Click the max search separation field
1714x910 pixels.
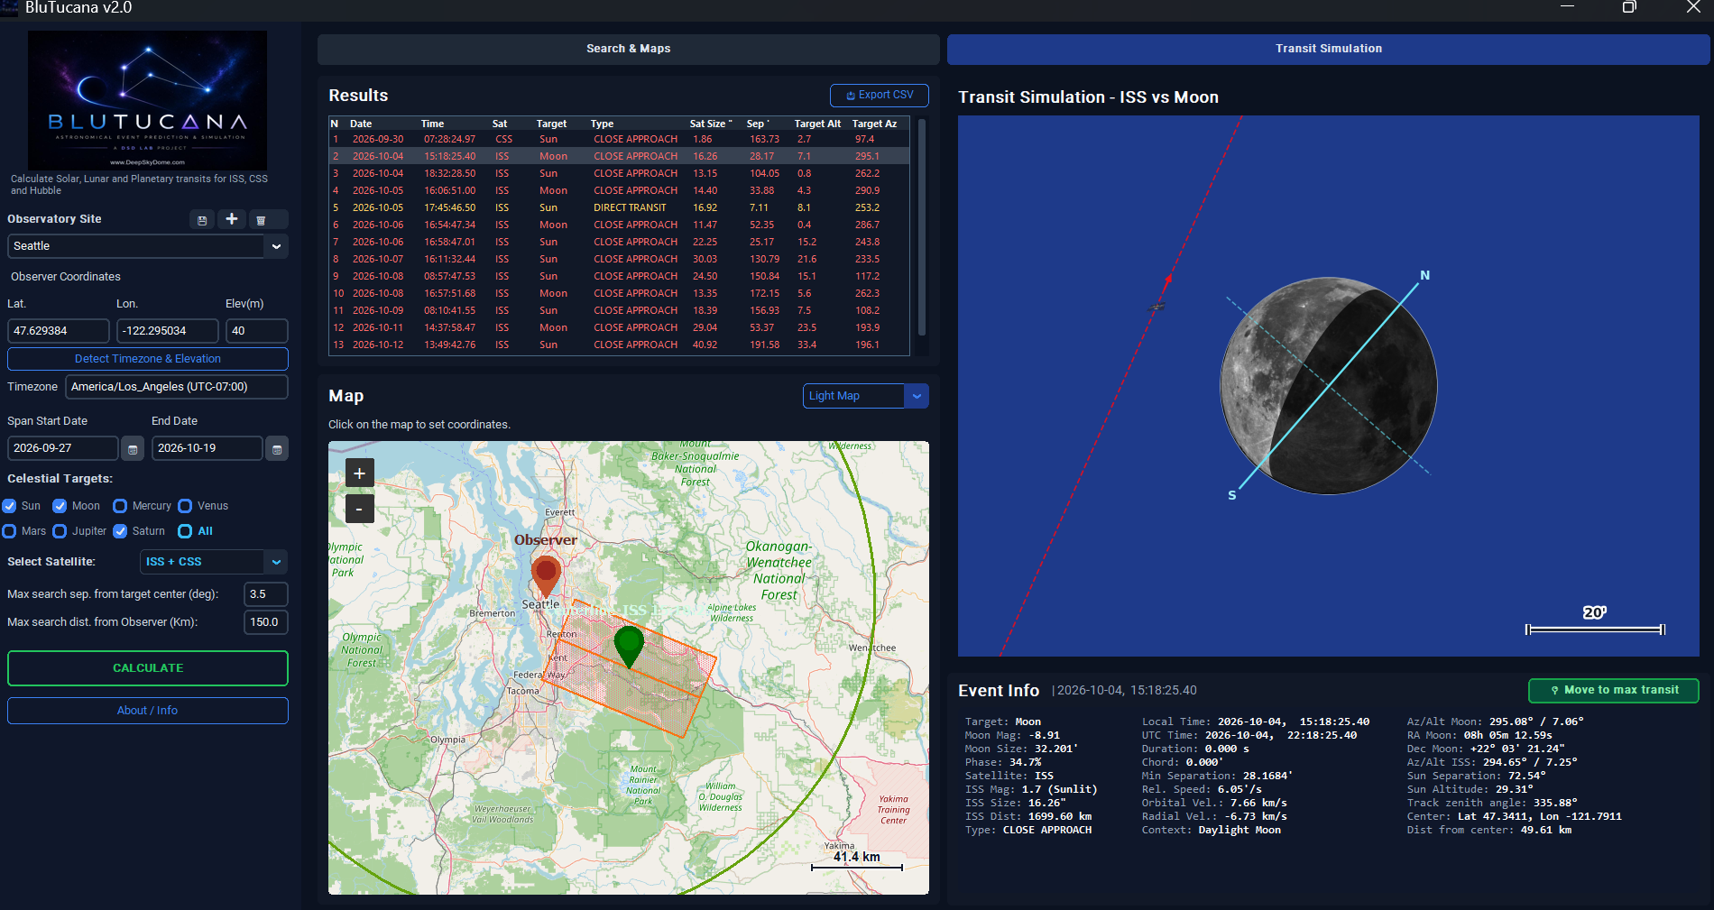point(266,594)
